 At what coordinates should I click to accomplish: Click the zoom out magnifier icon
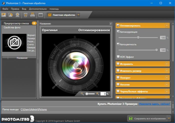coord(82,94)
